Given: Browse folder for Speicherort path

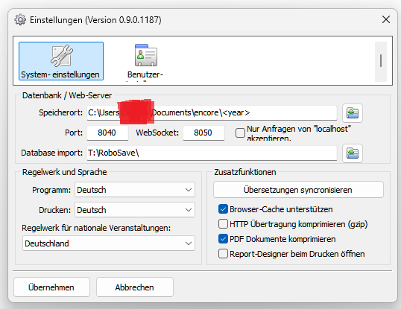Looking at the screenshot, I should coord(353,113).
